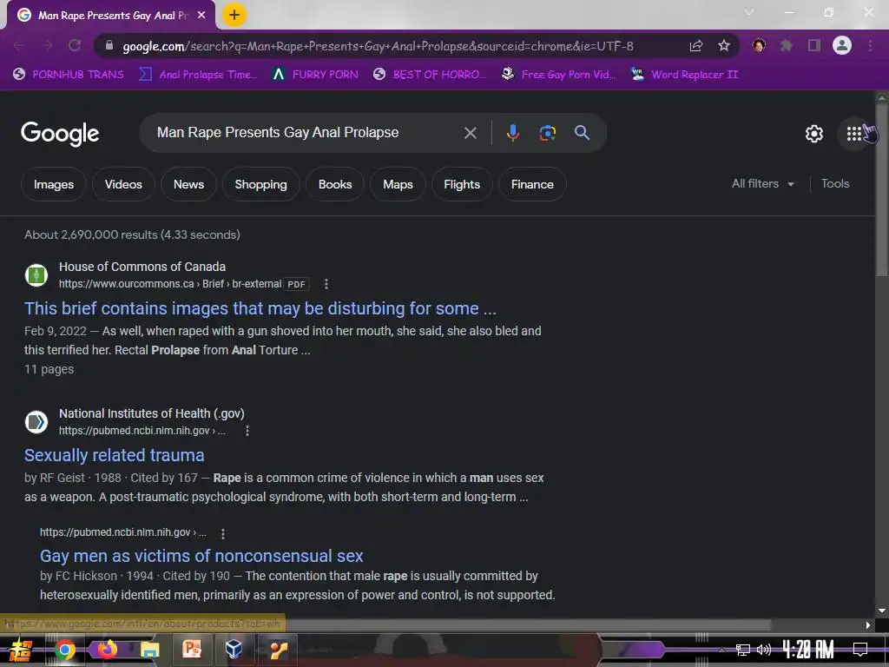Screen dimensions: 889x667
Task: Open the Chrome three-dot menu
Action: pyautogui.click(x=870, y=46)
